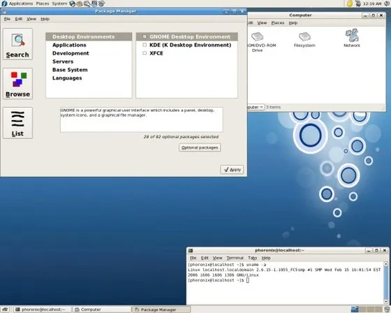Open the terminal File menu
This screenshot has width=391, height=313.
193,258
